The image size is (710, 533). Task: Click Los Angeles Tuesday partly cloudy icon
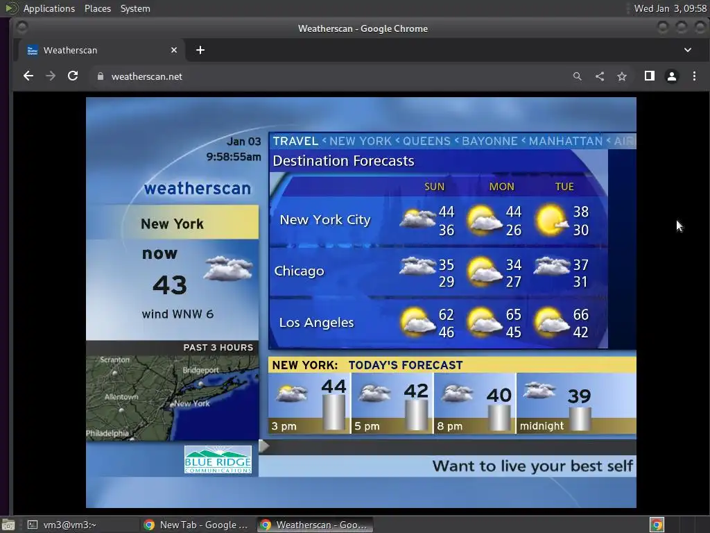[551, 323]
